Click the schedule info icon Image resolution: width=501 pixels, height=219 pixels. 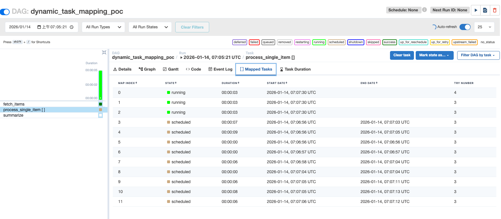[424, 10]
